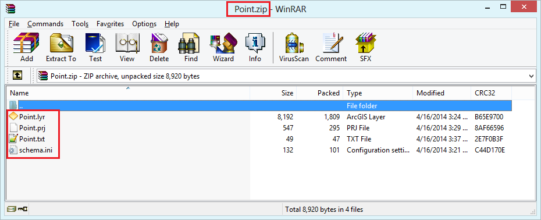Screen dimensions: 541x220
Task: Select the Point.lyr file name
Action: point(32,117)
